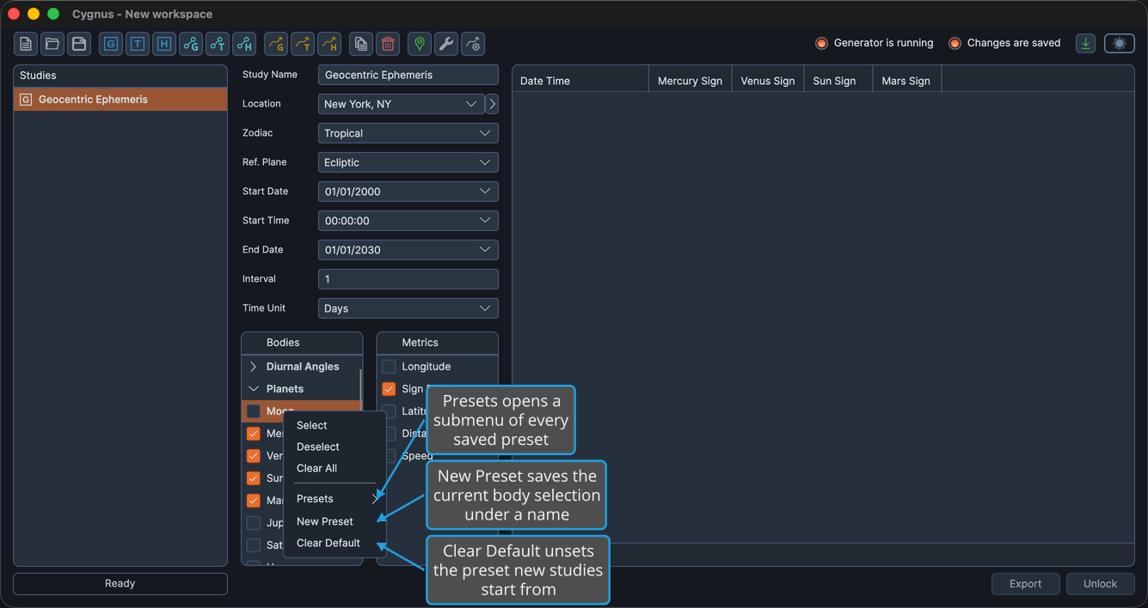Tick the Jupiter body checkbox
Image resolution: width=1148 pixels, height=608 pixels.
254,523
